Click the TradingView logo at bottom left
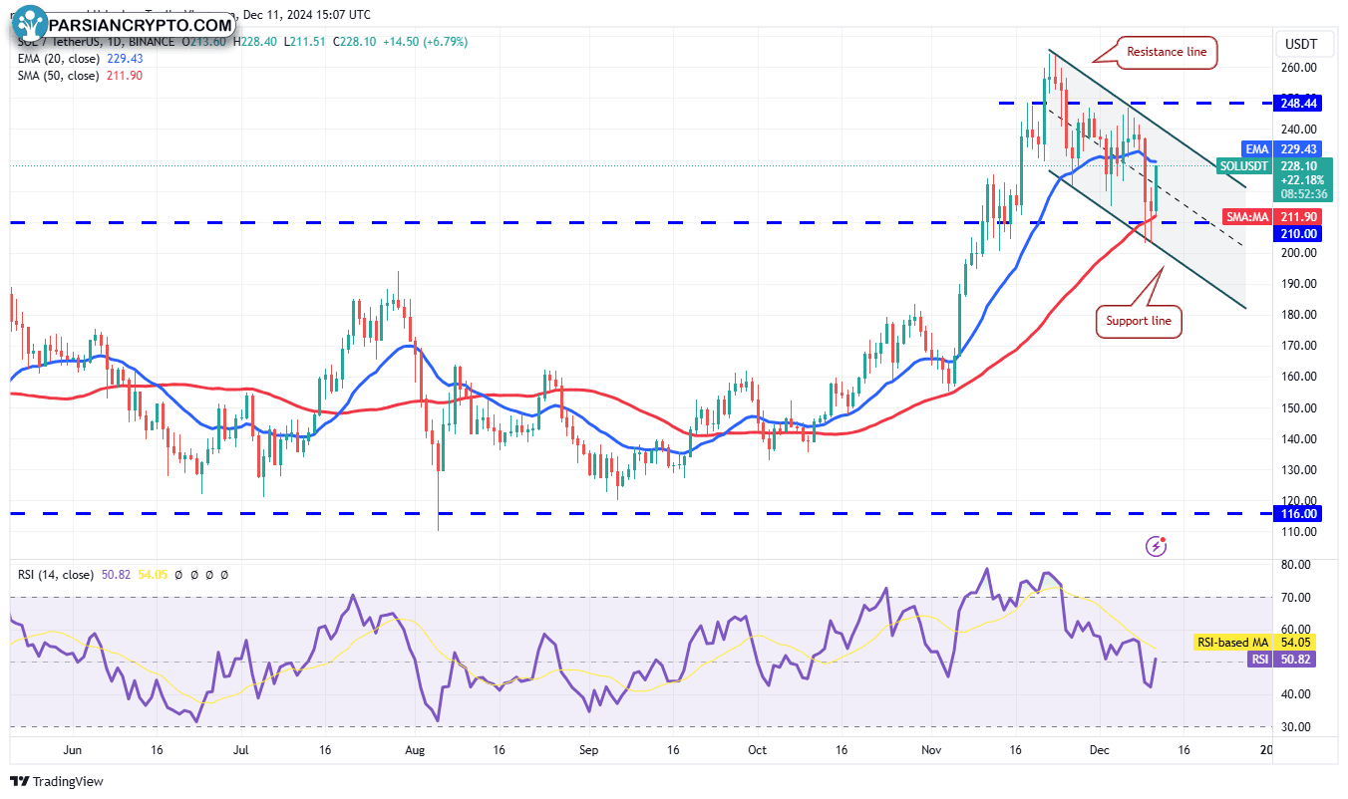The image size is (1348, 799). [x=57, y=782]
